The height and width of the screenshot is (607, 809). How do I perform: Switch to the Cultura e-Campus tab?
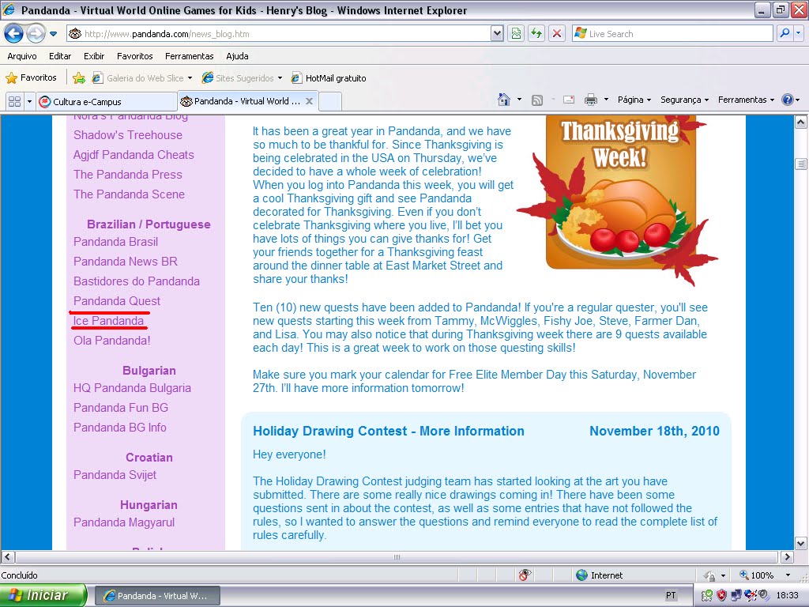[107, 102]
